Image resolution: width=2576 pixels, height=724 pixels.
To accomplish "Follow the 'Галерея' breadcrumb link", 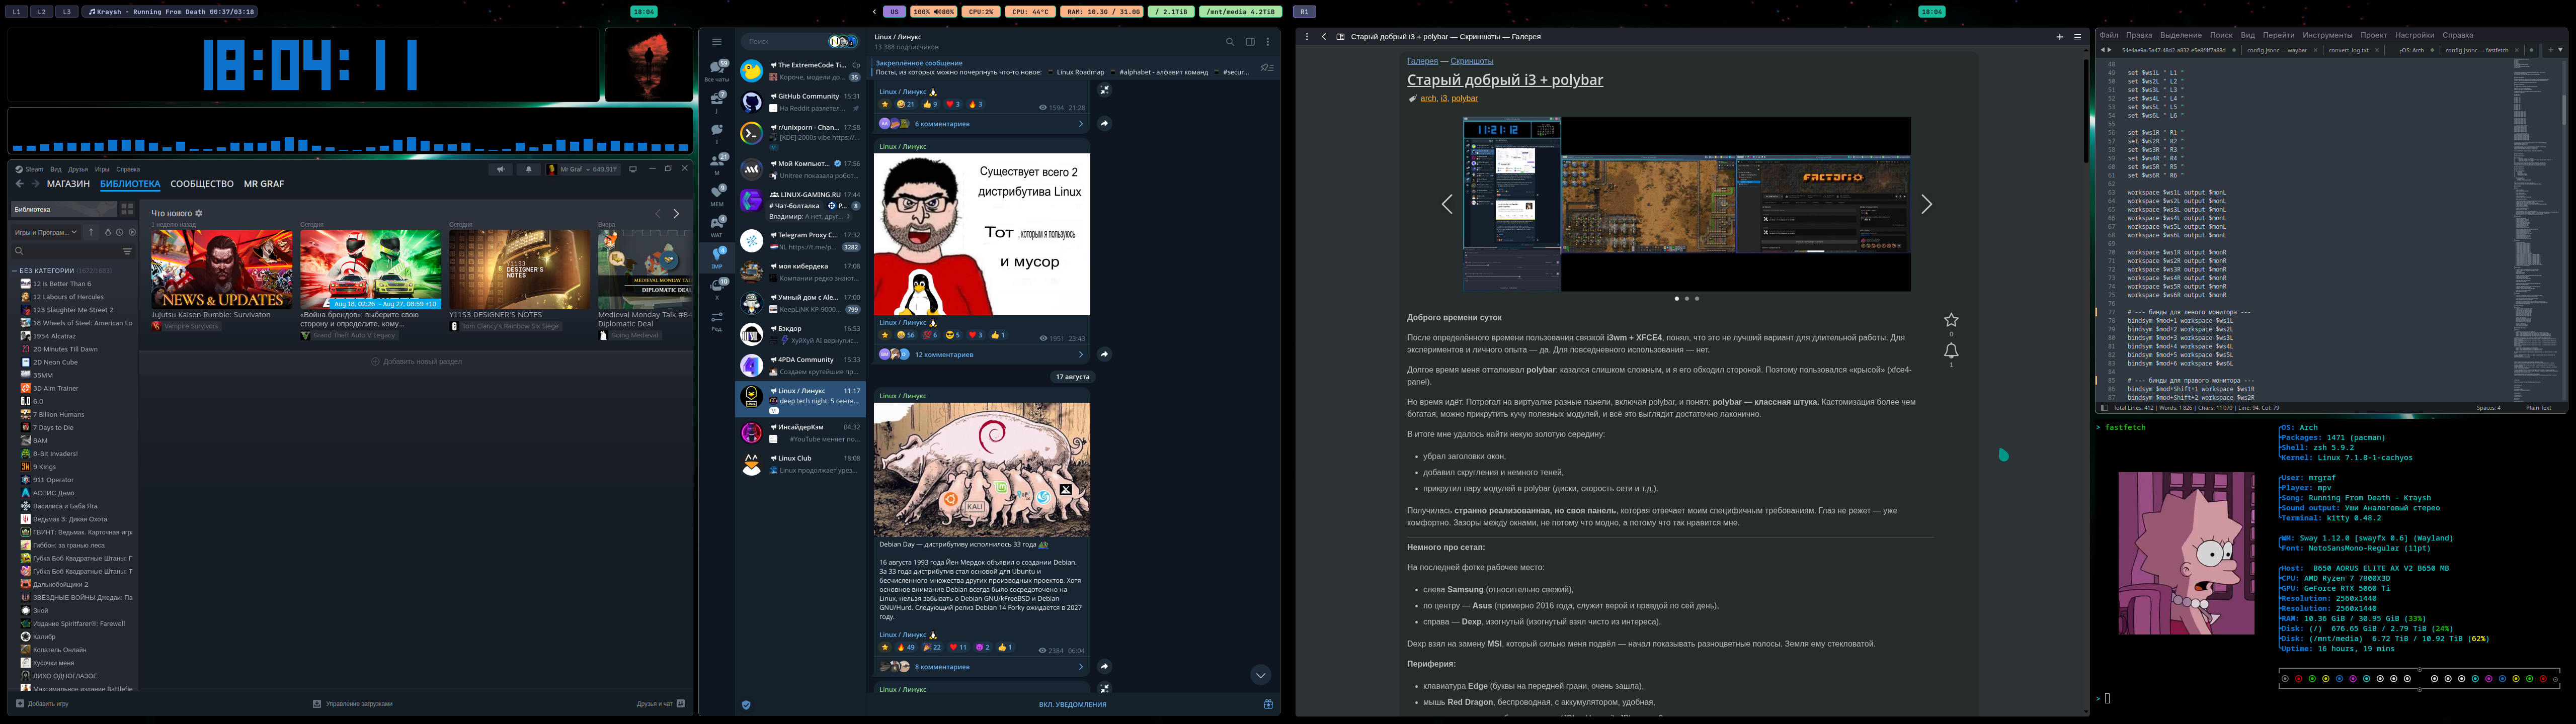I will 1422,61.
